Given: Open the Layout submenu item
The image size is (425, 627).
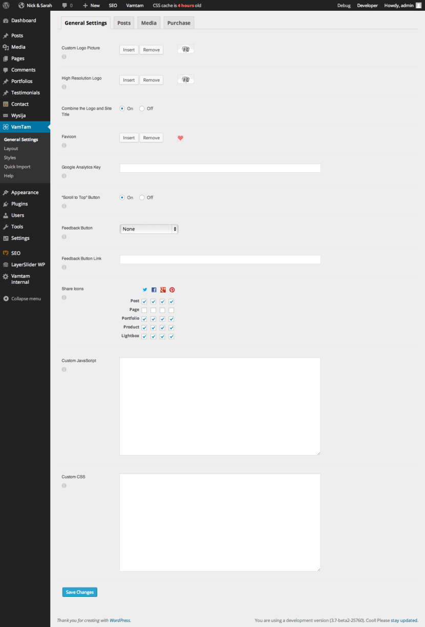Looking at the screenshot, I should tap(11, 149).
